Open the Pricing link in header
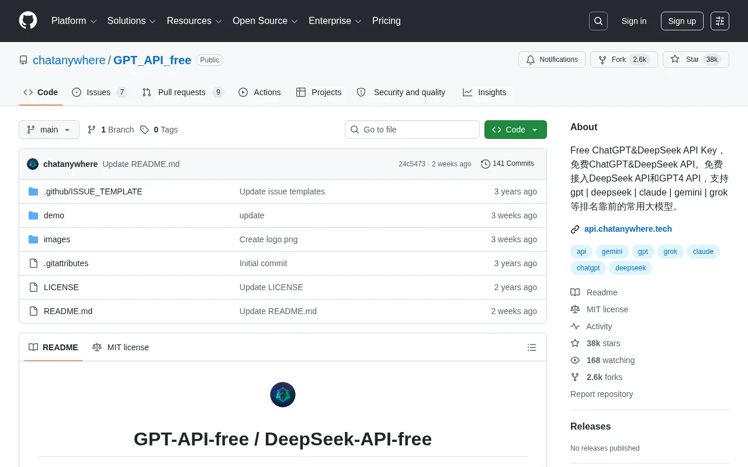748x467 pixels. coord(386,21)
